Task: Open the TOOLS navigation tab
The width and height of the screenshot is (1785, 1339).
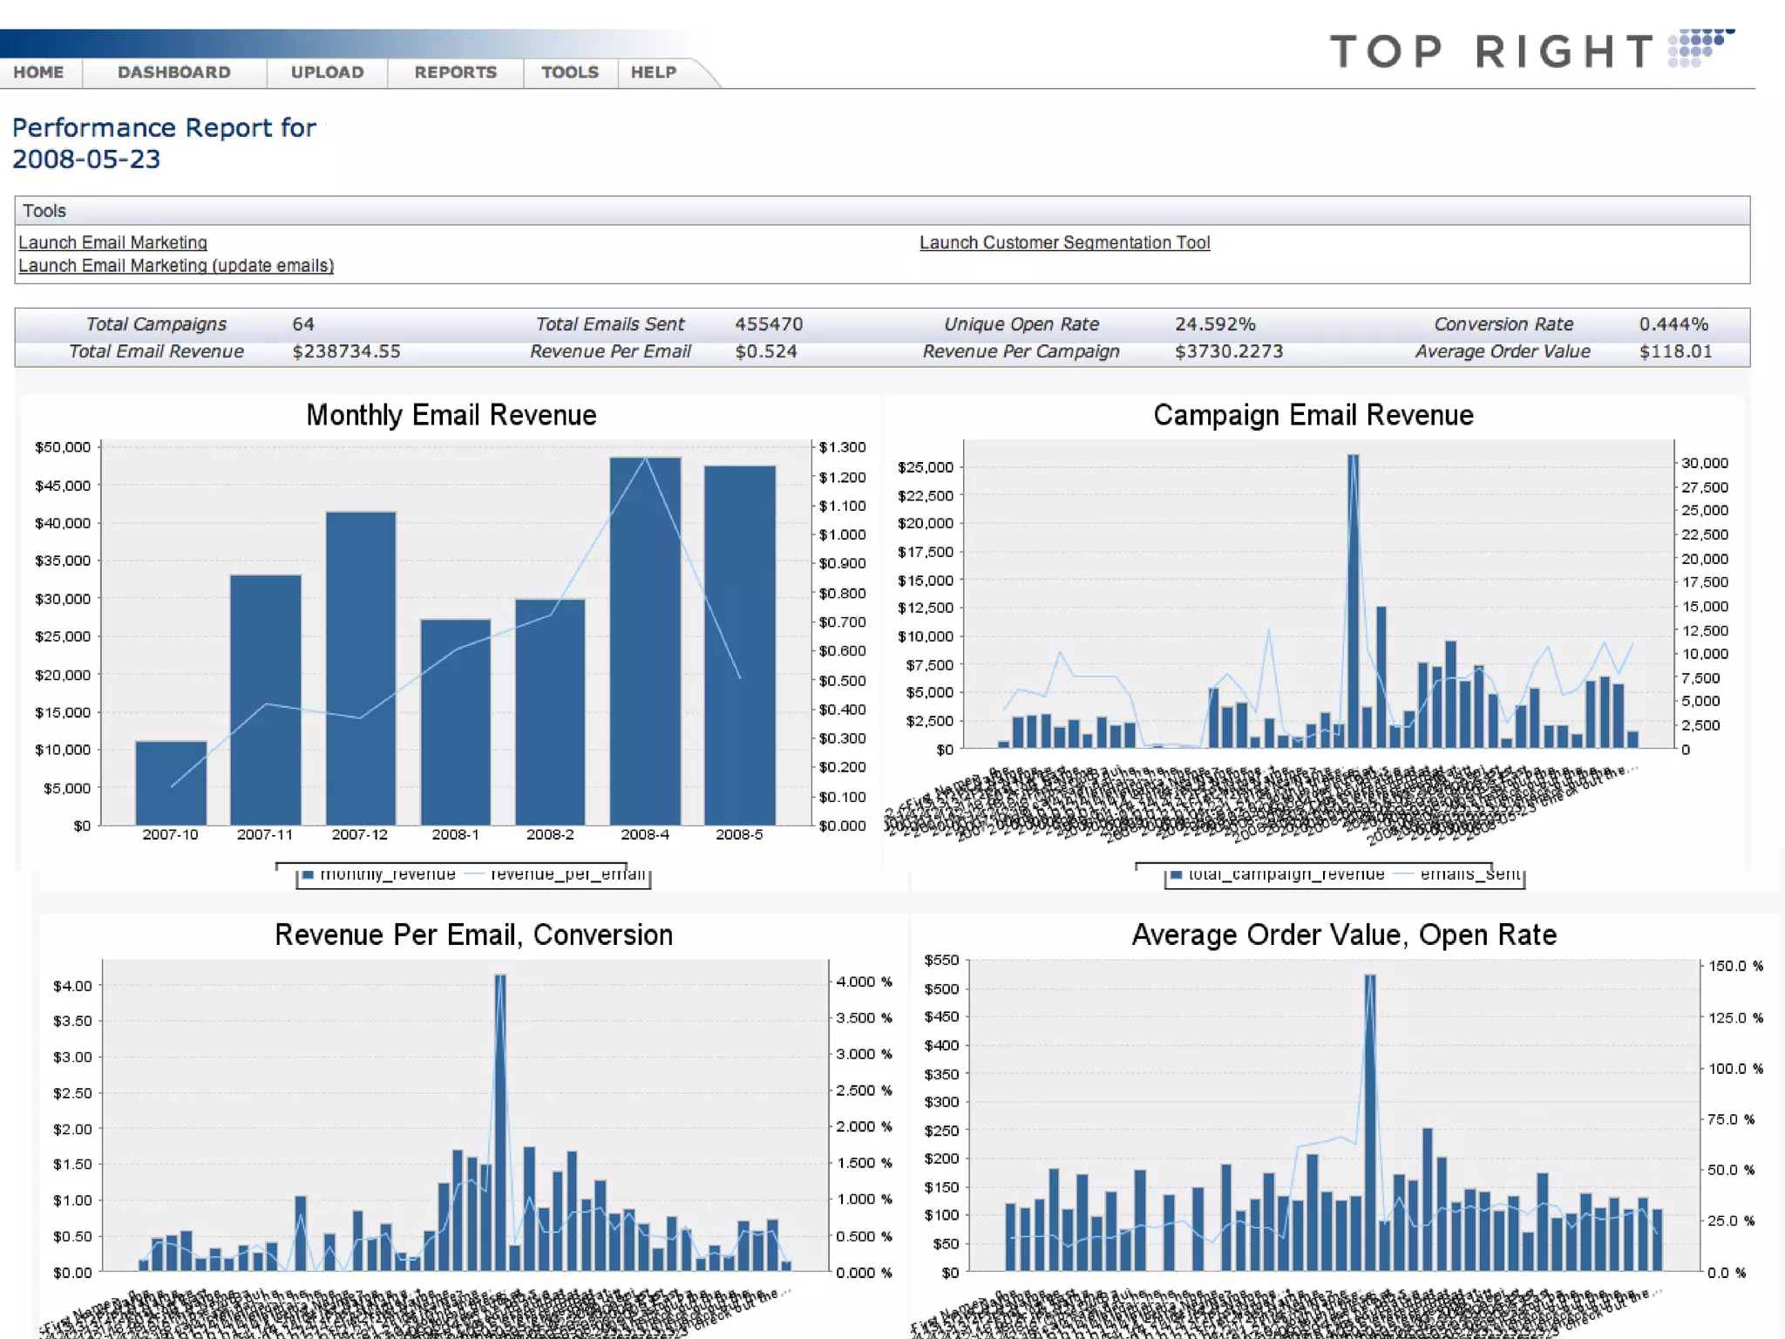Action: tap(570, 72)
